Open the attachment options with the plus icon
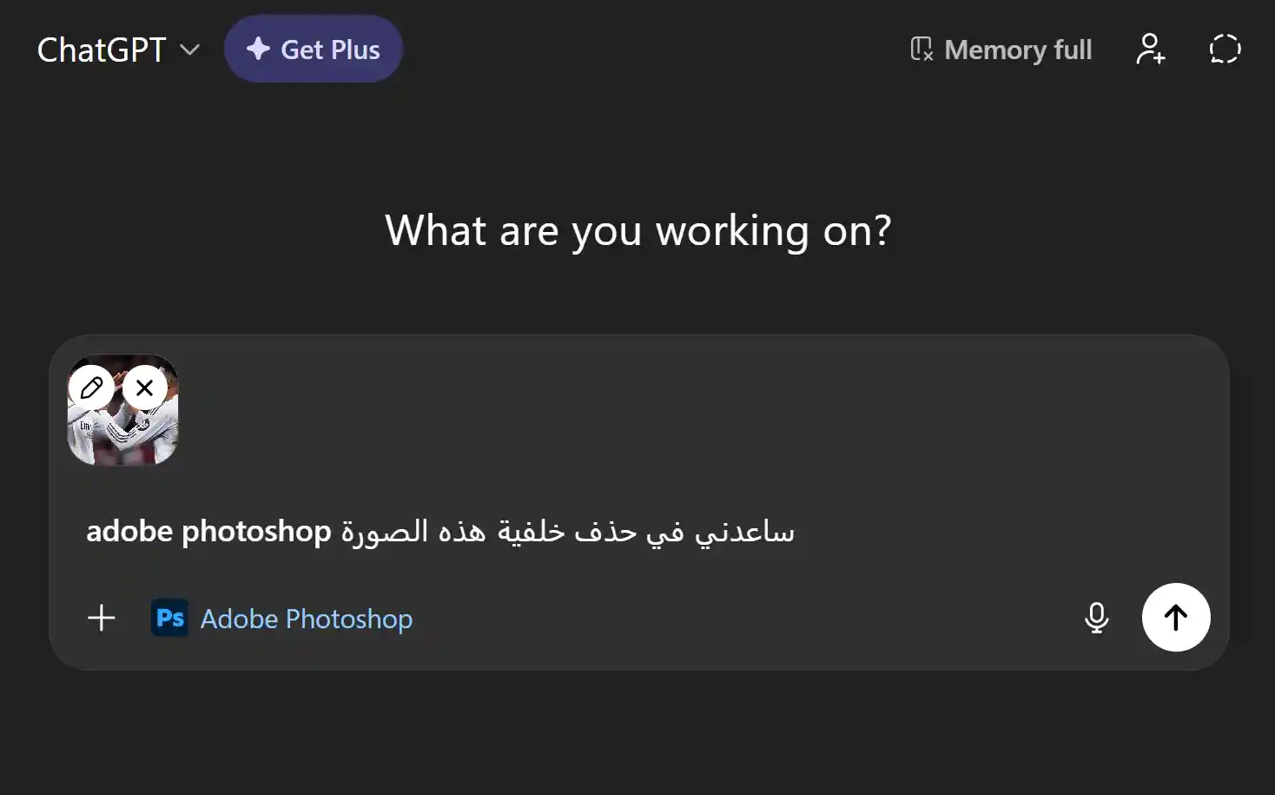This screenshot has width=1275, height=795. [101, 618]
